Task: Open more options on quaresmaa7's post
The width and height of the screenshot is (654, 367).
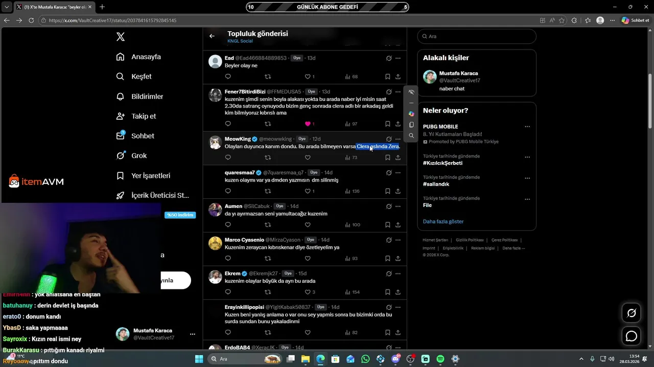Action: point(398,172)
